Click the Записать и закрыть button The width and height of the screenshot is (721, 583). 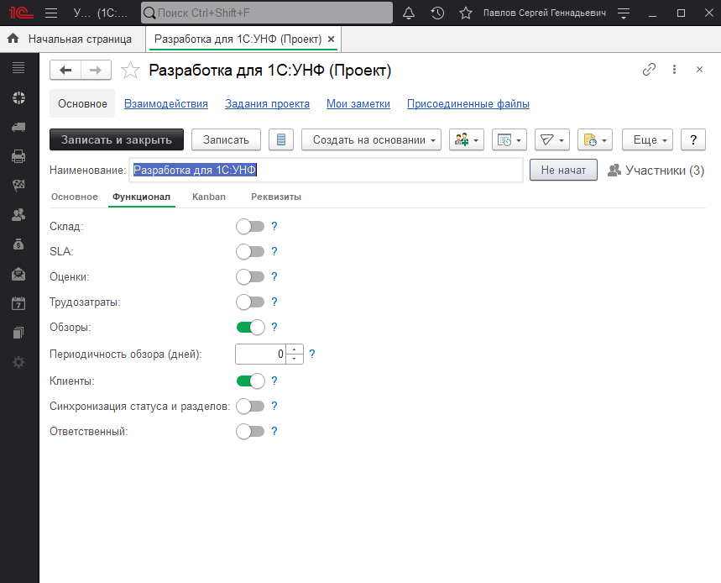click(117, 139)
